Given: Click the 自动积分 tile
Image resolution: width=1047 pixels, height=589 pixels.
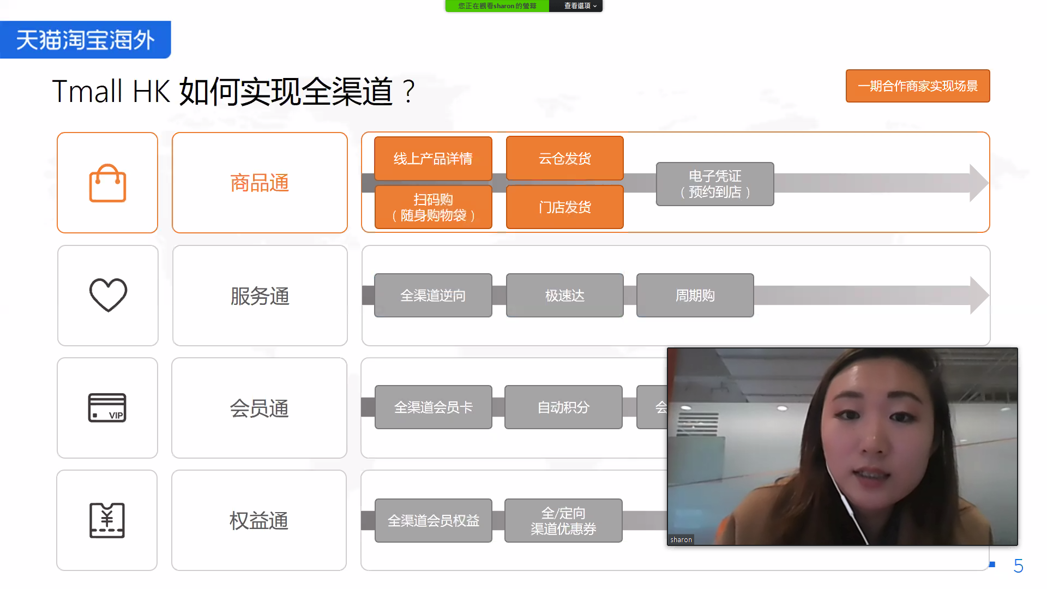Looking at the screenshot, I should [x=563, y=407].
